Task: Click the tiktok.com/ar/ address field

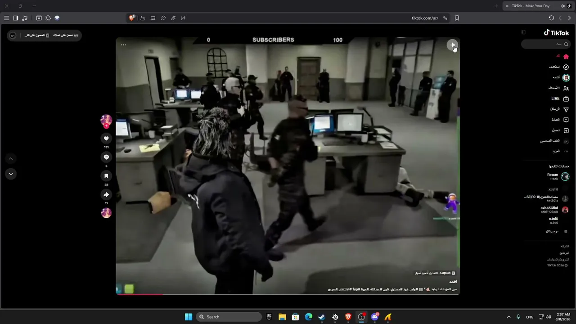Action: (425, 18)
